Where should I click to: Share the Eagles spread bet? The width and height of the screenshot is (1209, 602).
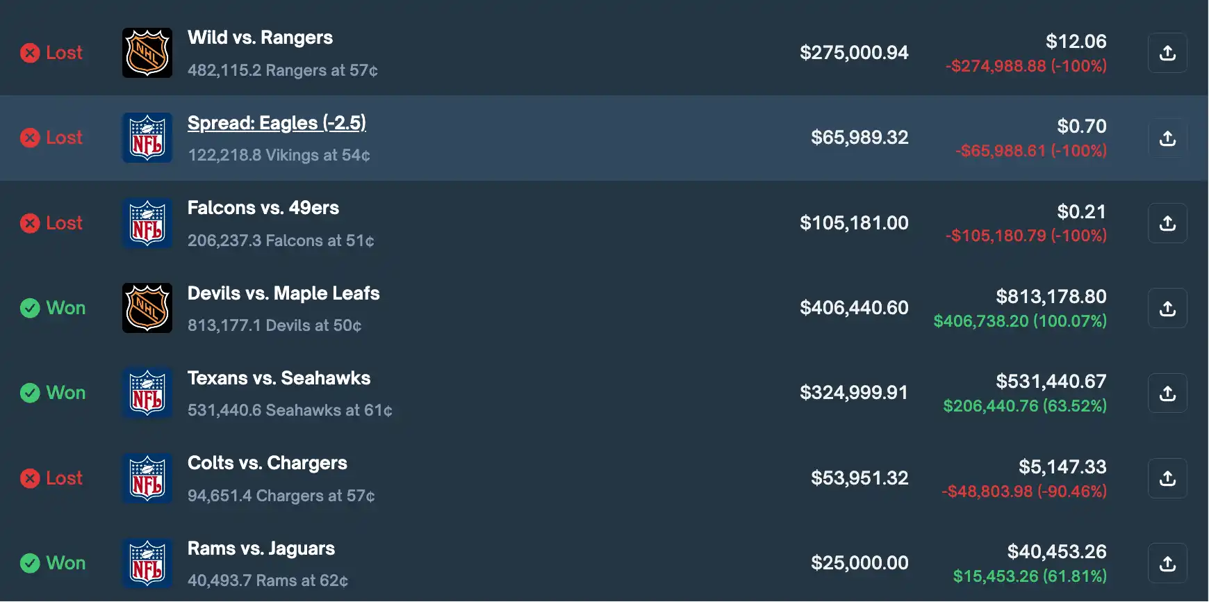(x=1167, y=138)
